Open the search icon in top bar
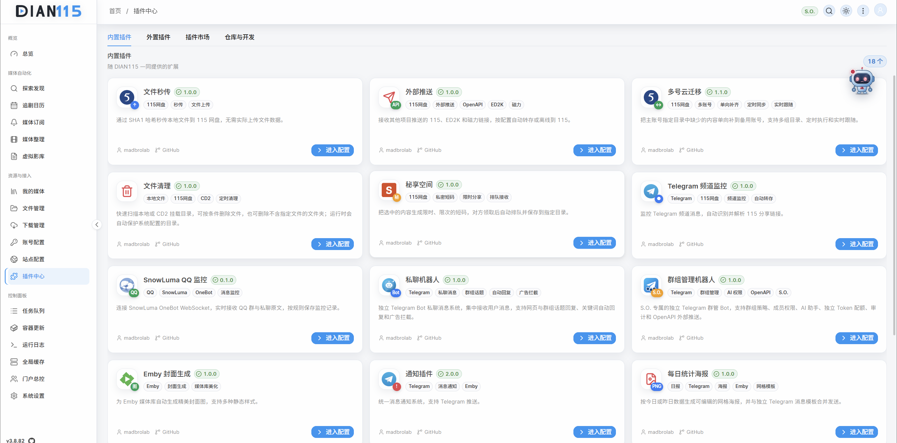Screen dimensions: 897x443 click(x=829, y=11)
